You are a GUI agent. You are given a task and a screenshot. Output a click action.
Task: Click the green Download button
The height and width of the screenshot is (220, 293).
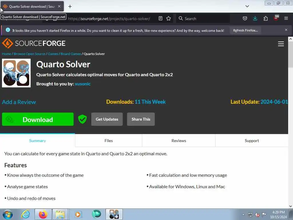(38, 119)
